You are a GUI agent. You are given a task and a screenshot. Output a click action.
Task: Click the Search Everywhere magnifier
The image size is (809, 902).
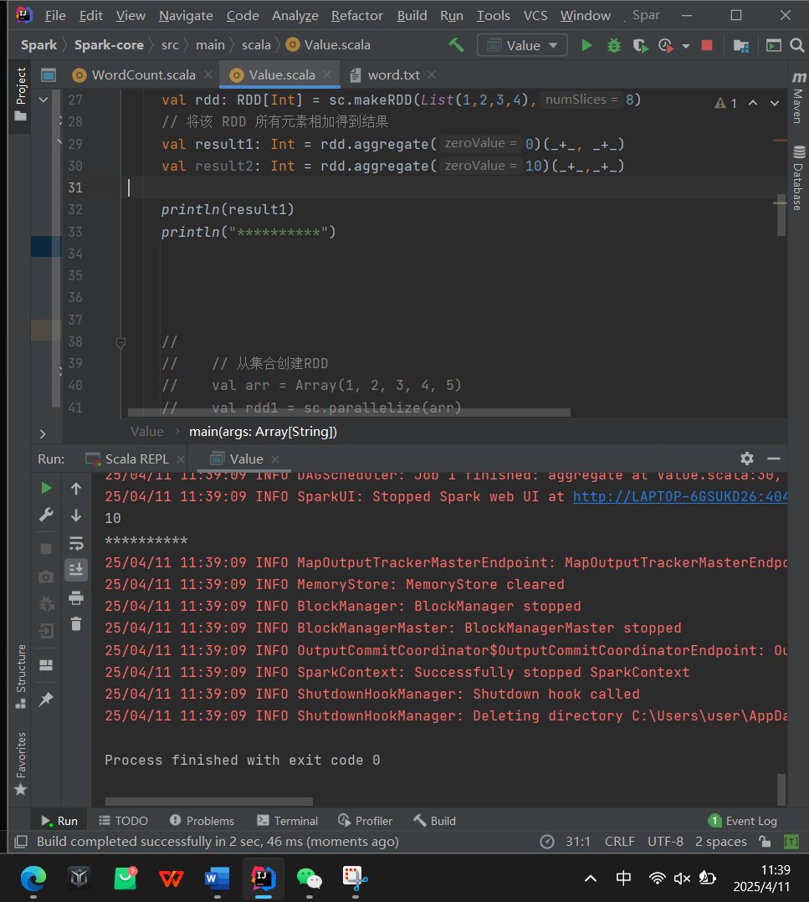pyautogui.click(x=797, y=45)
